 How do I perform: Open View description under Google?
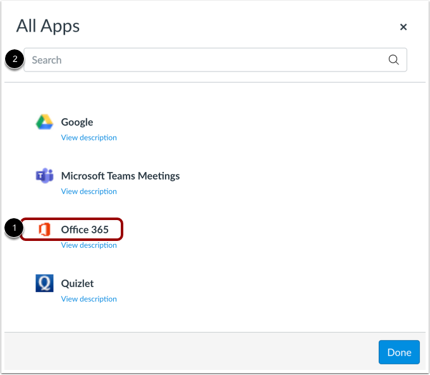(89, 137)
